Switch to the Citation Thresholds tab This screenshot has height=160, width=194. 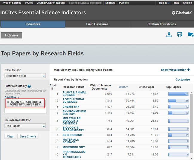click(x=162, y=24)
